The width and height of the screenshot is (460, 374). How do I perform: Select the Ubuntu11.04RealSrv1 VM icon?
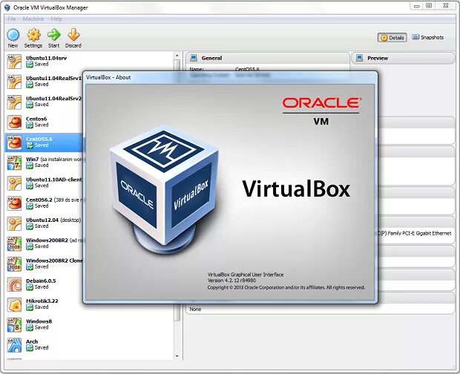14,82
